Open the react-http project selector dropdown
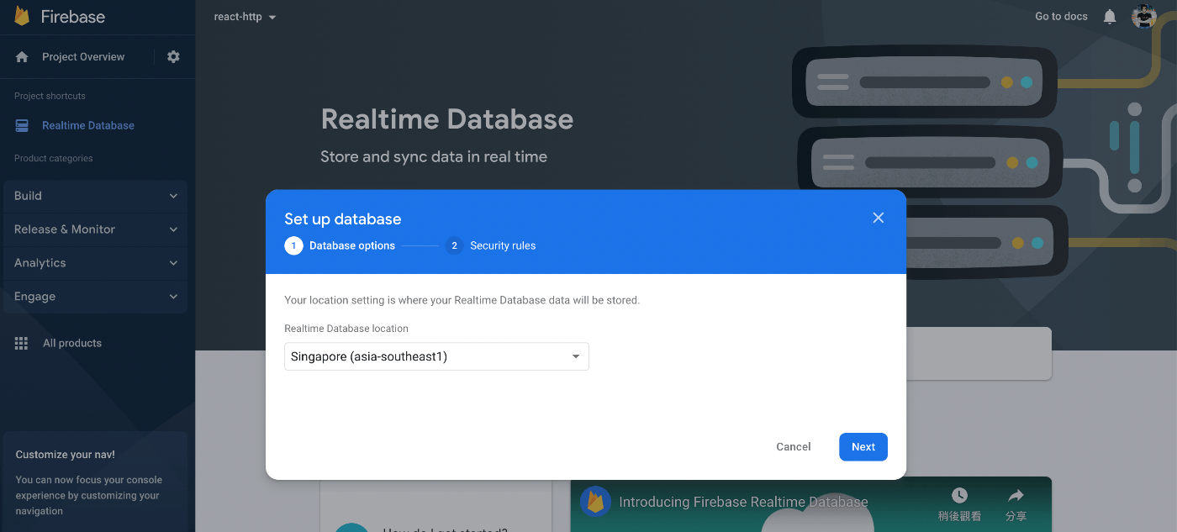 pos(245,17)
